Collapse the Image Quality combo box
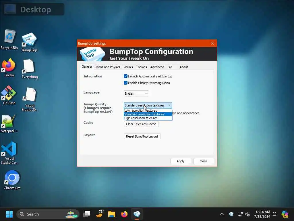 pyautogui.click(x=148, y=105)
